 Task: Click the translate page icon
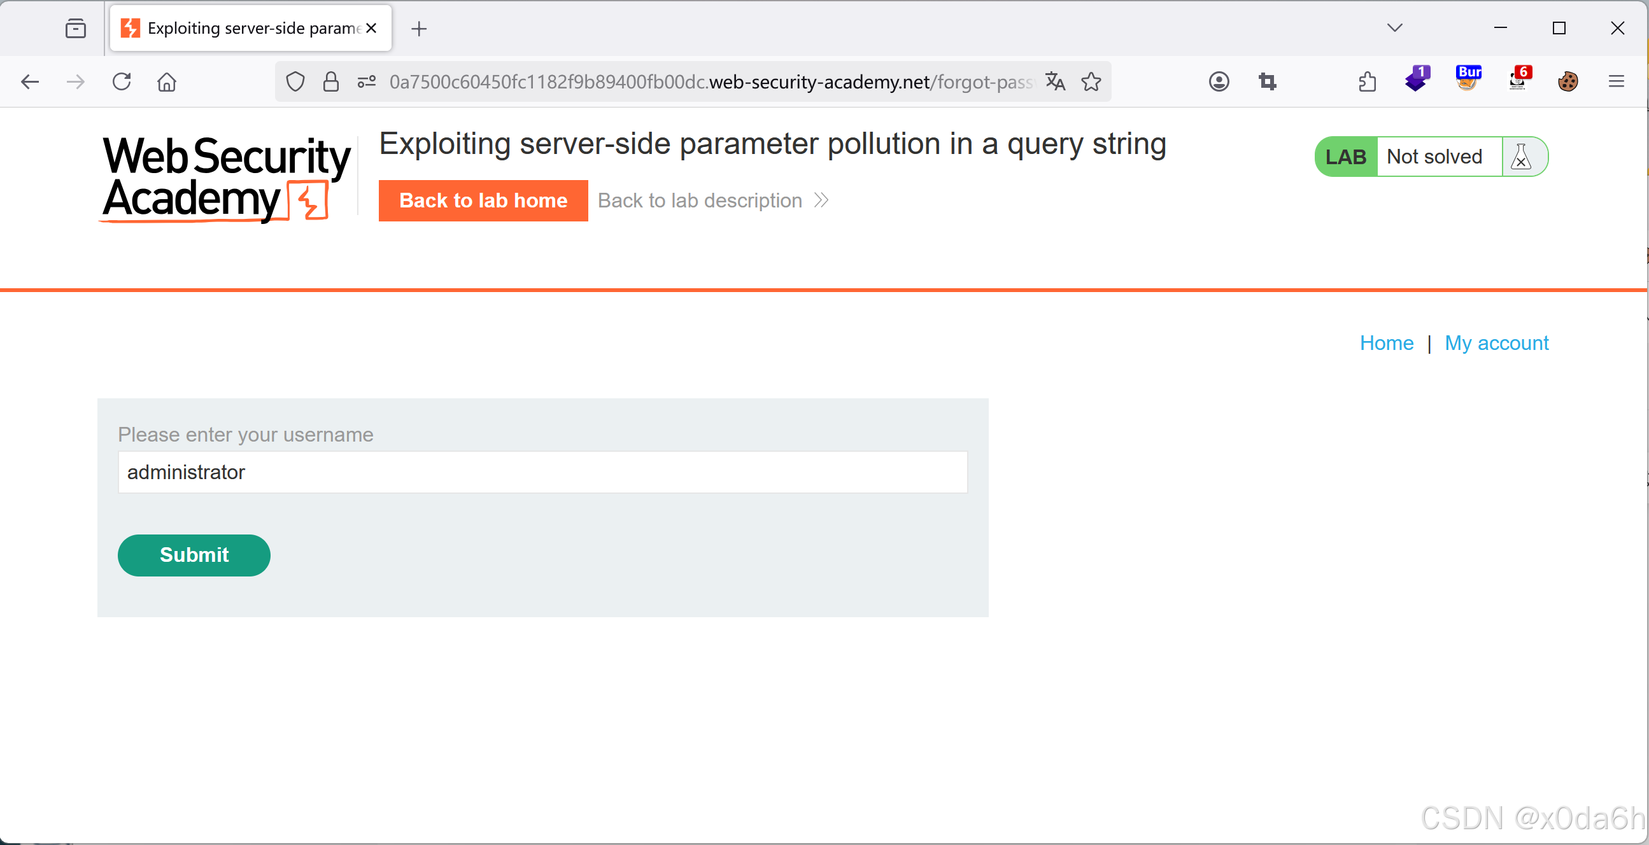[x=1054, y=81]
